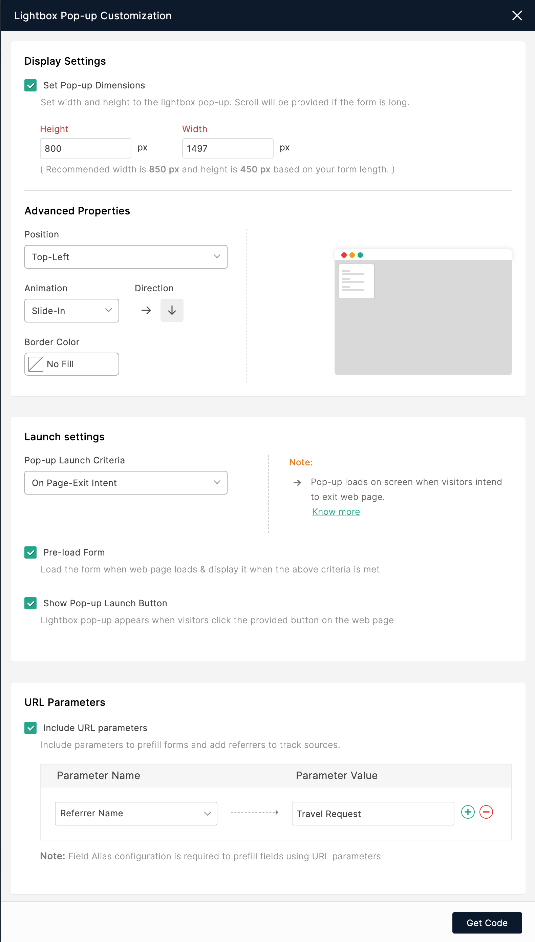
Task: Select the down arrow direction icon
Action: point(172,310)
